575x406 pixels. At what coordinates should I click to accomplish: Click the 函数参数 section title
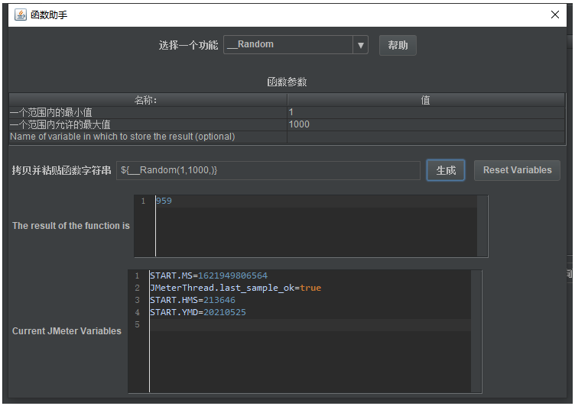coord(287,82)
